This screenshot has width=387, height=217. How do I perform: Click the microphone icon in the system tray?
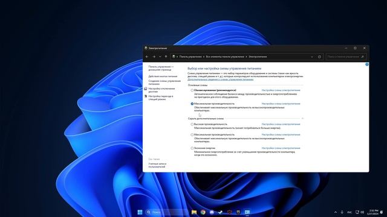(x=342, y=212)
